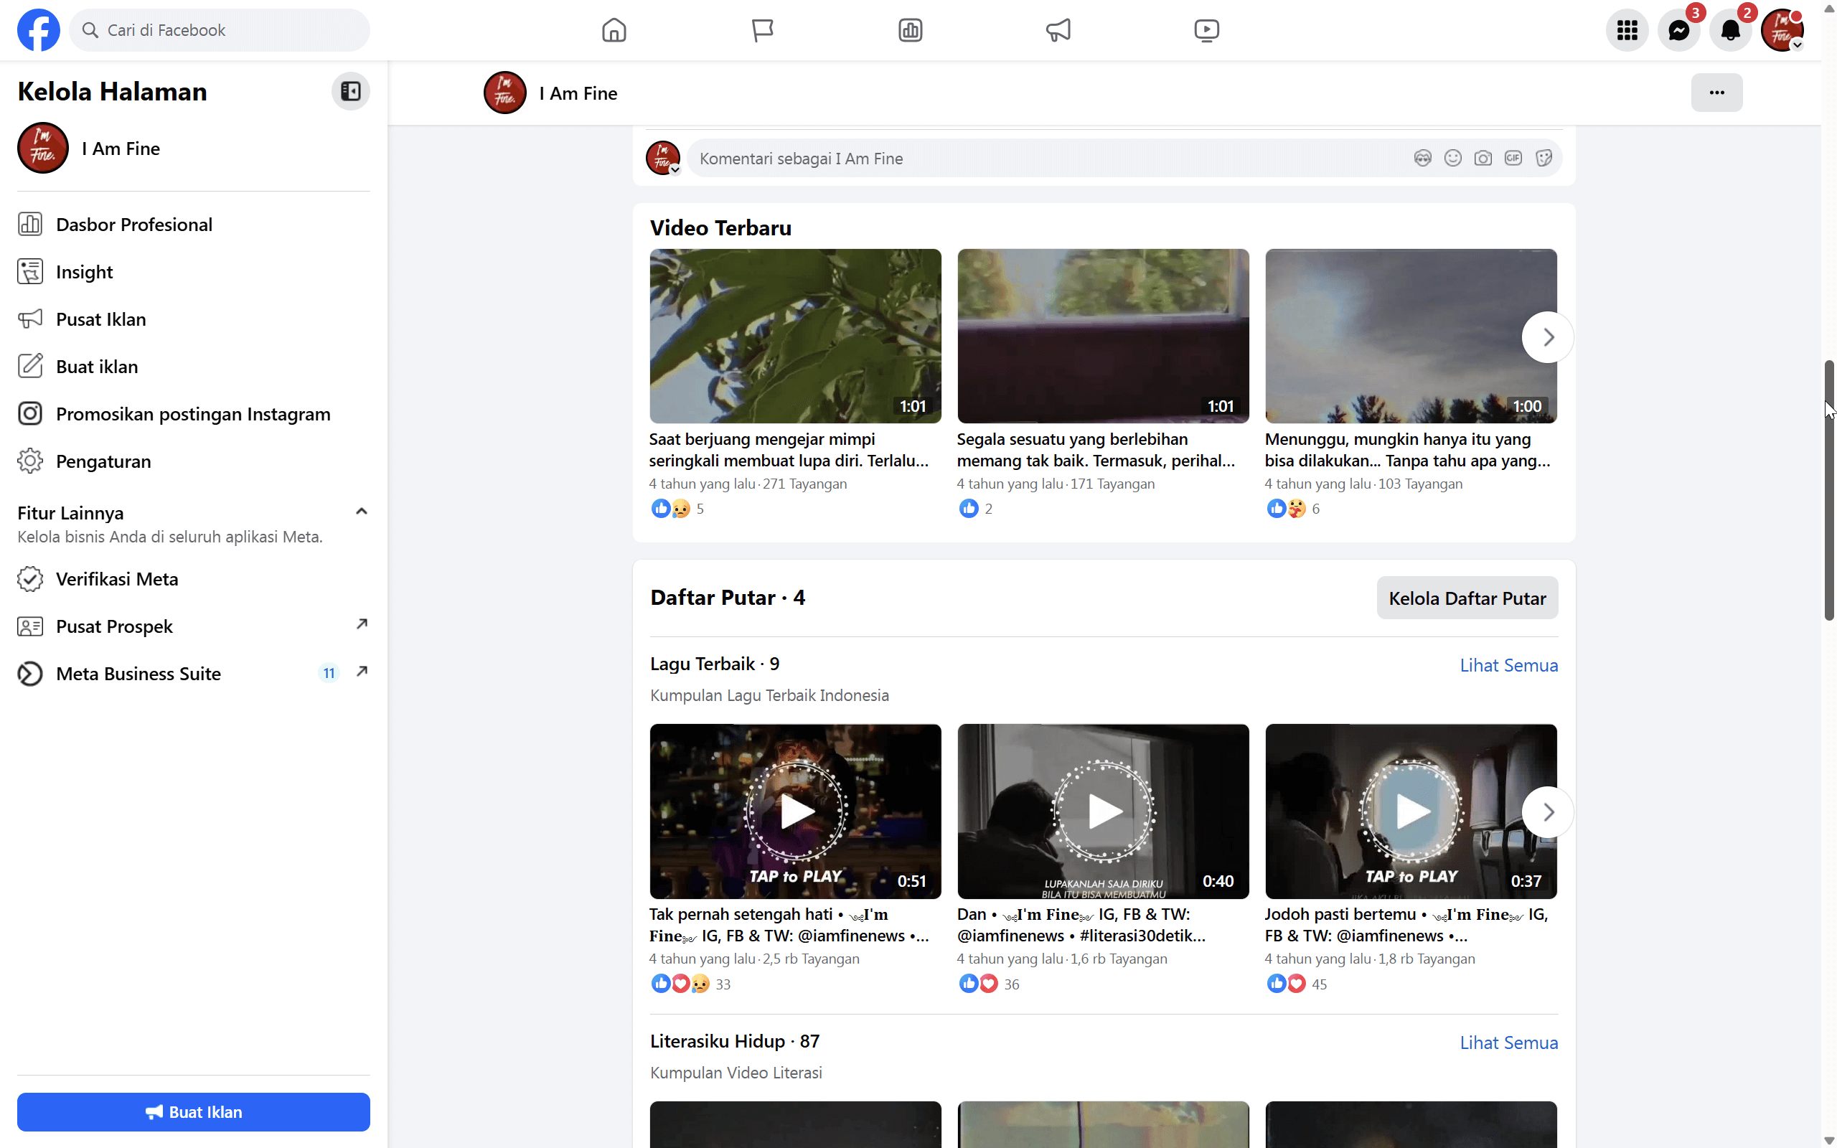Collapse the Fitur Lainnya section
Screen dimensions: 1837x1148
360,511
